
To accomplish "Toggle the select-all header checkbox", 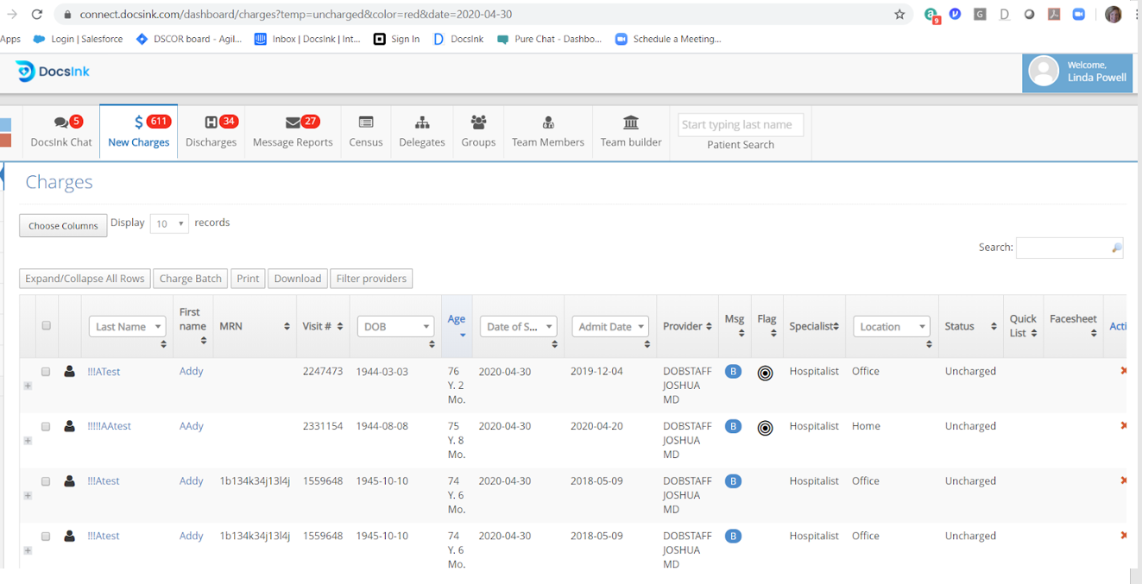I will click(x=47, y=325).
